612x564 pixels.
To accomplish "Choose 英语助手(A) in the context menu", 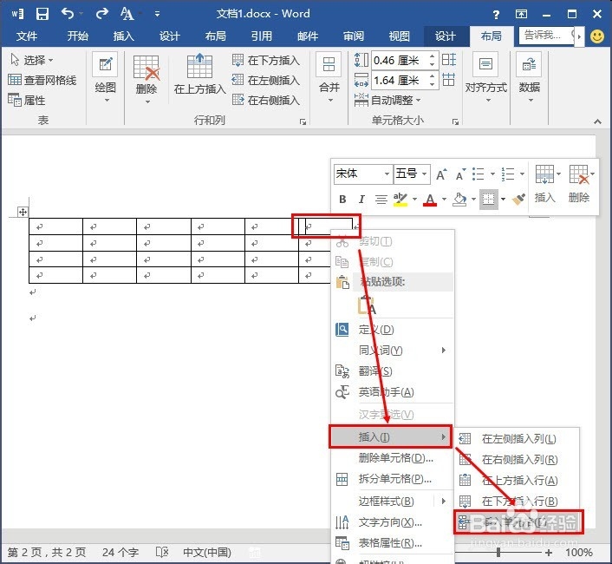I will (393, 391).
